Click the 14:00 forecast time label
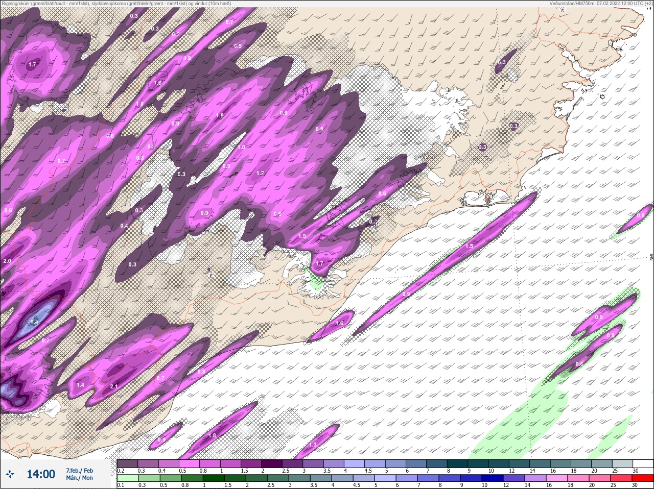 [41, 474]
